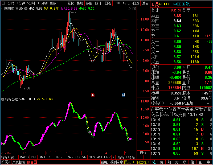Click the 卖一 8.61 ask price
This screenshot has height=165, width=213.
click(x=177, y=36)
